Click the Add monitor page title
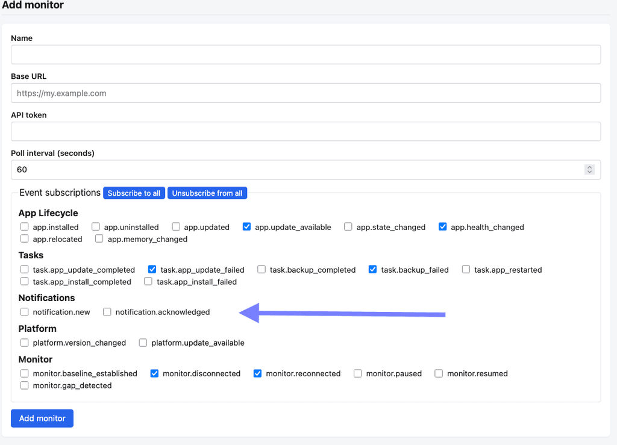The width and height of the screenshot is (617, 445). pyautogui.click(x=33, y=5)
